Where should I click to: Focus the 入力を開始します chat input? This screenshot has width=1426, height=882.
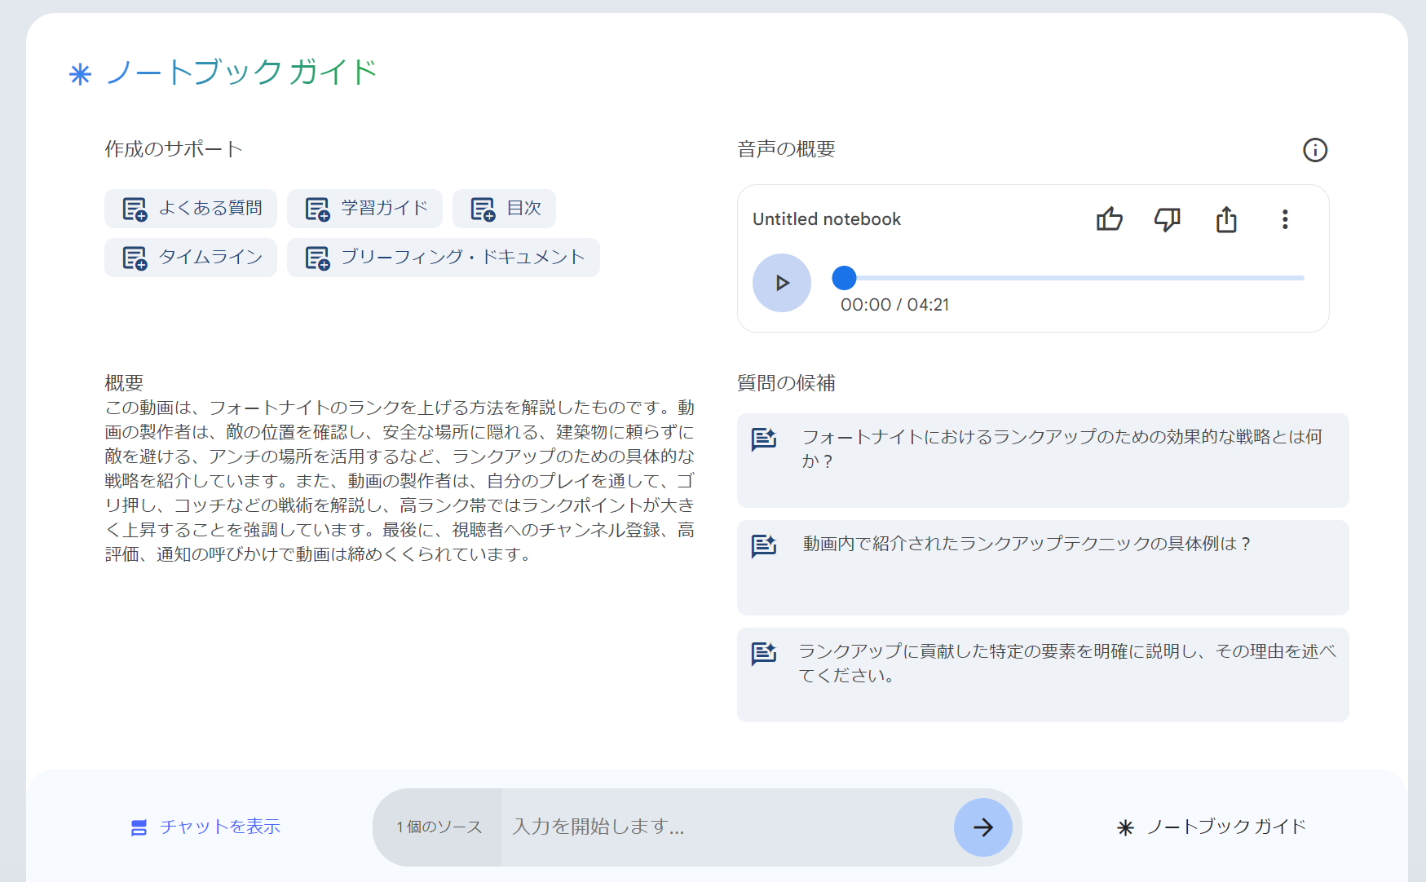point(726,827)
